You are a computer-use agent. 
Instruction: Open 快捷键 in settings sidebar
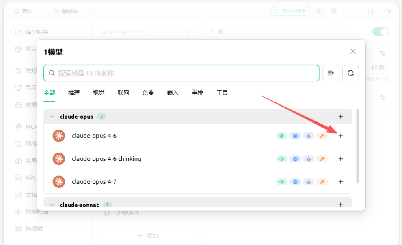click(x=29, y=229)
